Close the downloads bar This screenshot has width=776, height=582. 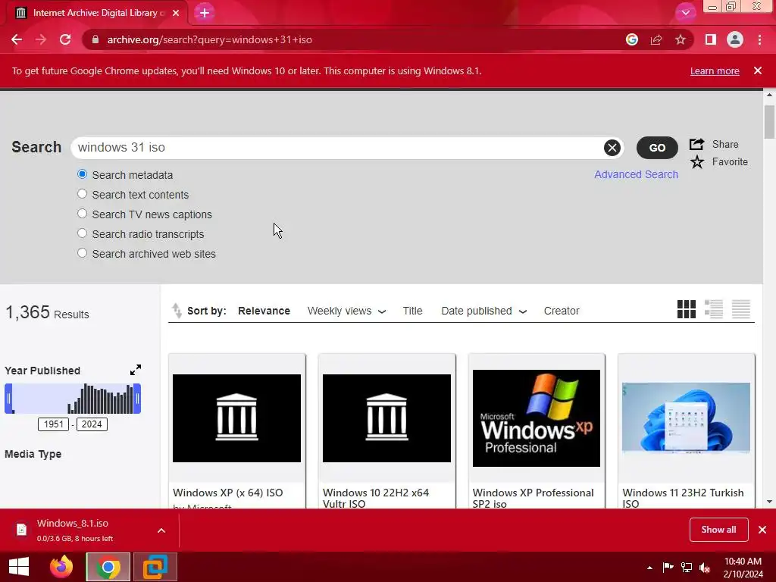click(x=762, y=530)
